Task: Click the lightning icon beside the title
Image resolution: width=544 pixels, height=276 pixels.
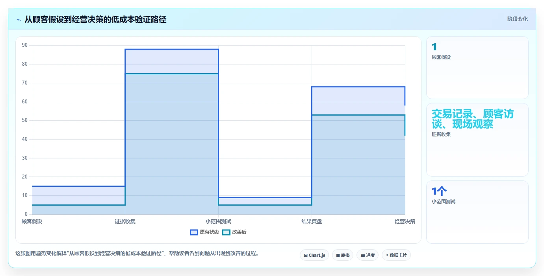Action: coord(19,20)
